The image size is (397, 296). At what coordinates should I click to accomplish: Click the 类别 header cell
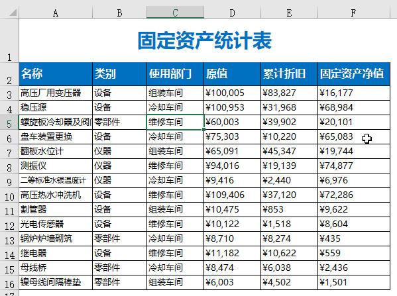tap(119, 74)
